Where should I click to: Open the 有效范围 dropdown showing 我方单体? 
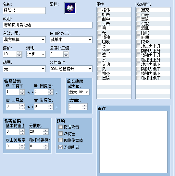24,39
